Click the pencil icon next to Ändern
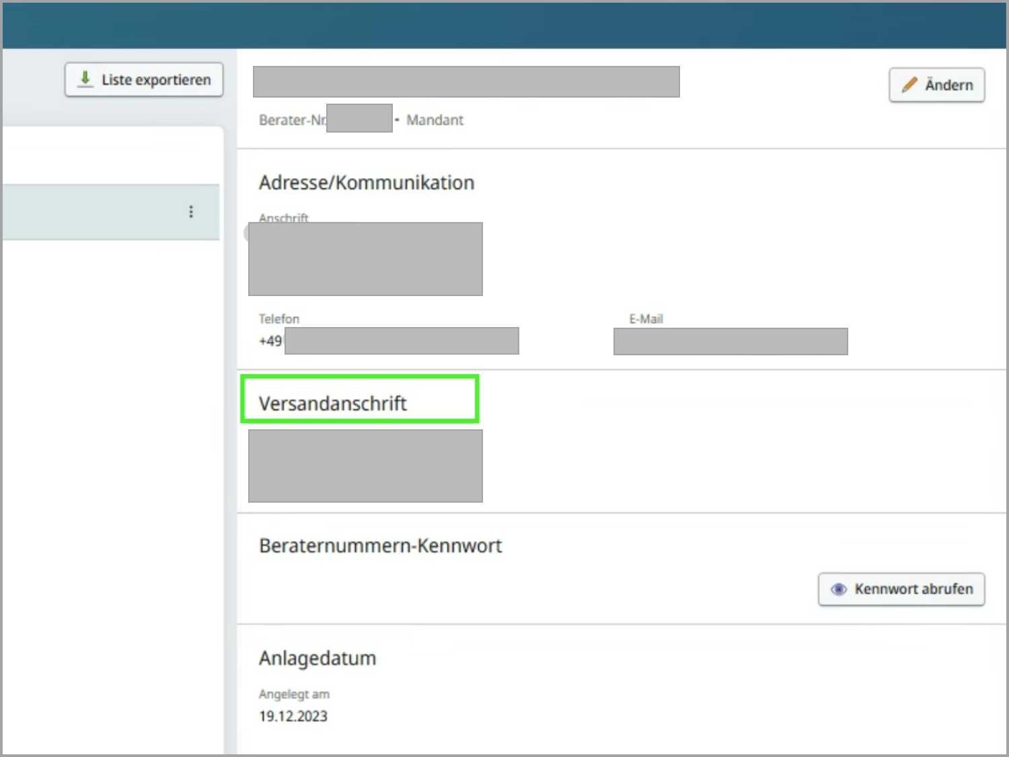1009x757 pixels. click(x=909, y=85)
